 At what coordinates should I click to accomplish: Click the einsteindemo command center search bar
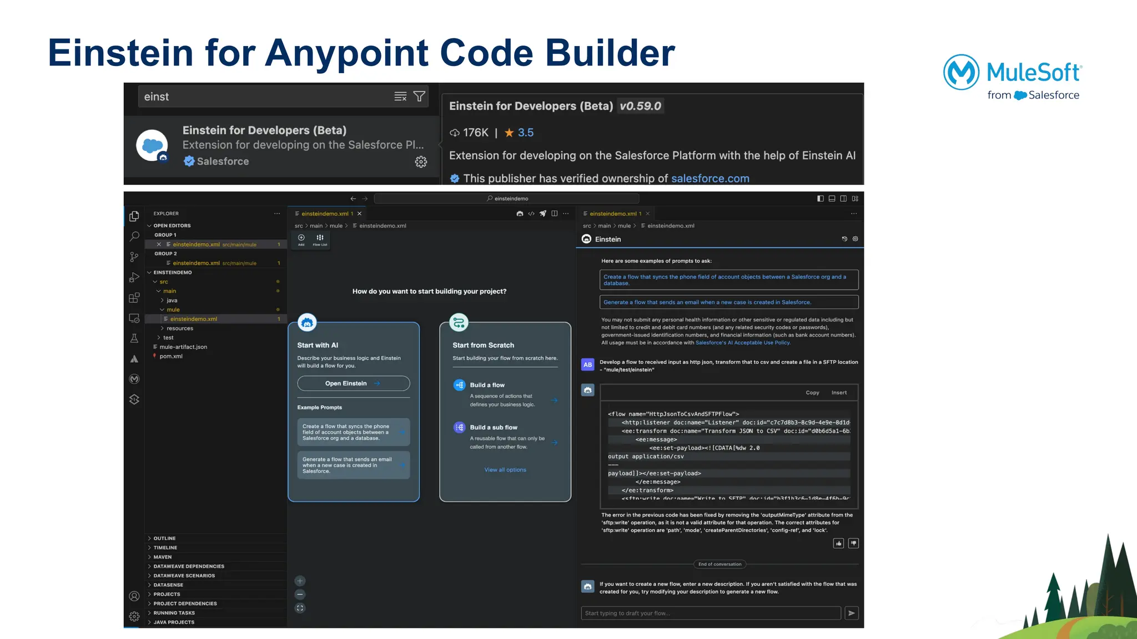(x=507, y=199)
